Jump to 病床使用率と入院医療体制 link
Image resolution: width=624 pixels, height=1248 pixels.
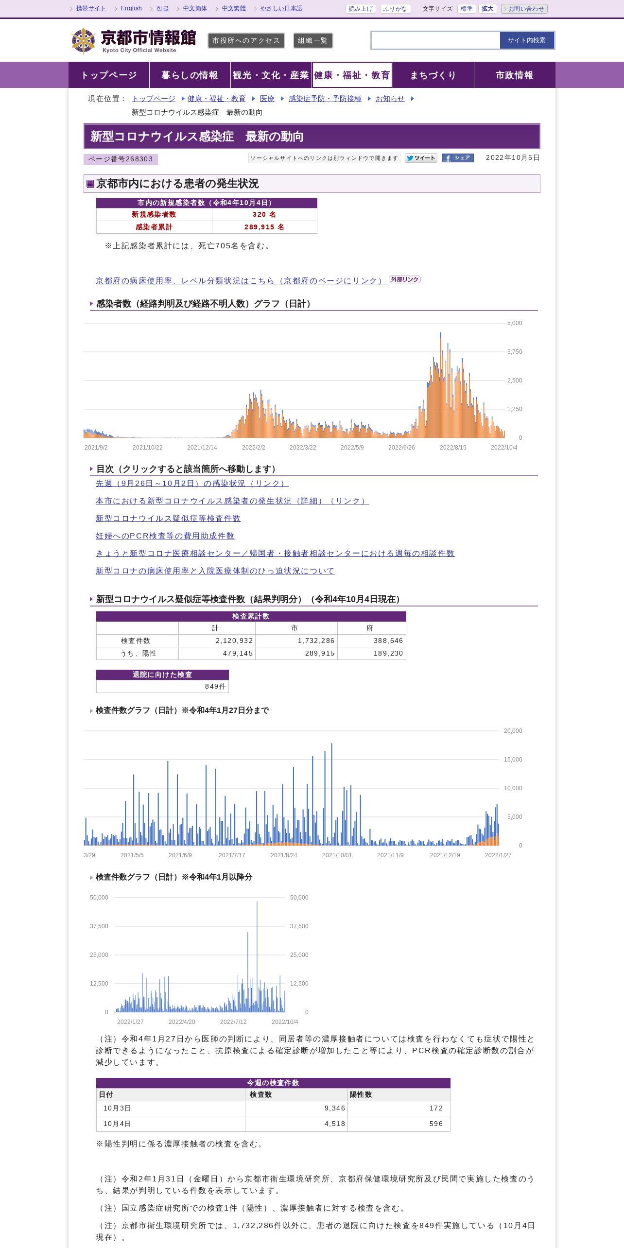pyautogui.click(x=215, y=571)
